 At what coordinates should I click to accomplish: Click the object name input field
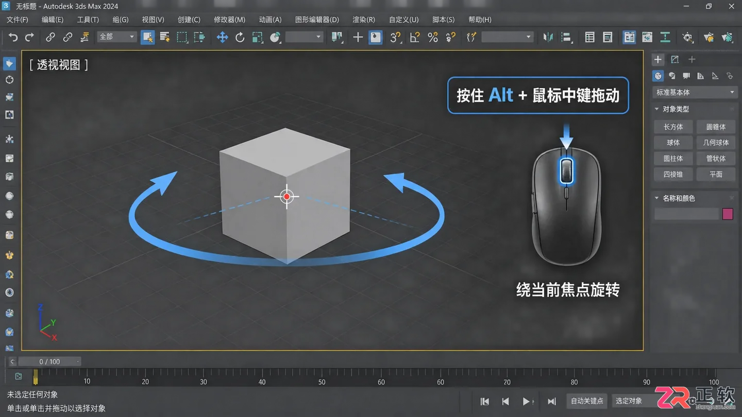tap(686, 214)
